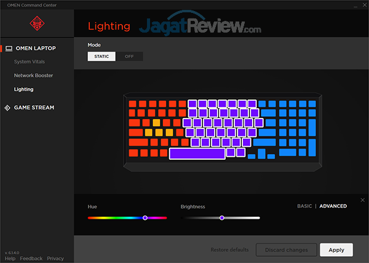The height and width of the screenshot is (263, 369).
Task: Open the Lighting page in sidebar
Action: click(x=23, y=89)
